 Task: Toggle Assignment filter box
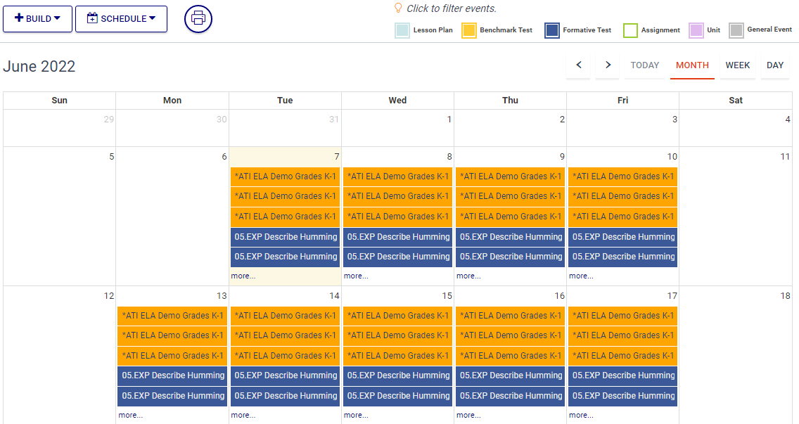click(630, 30)
